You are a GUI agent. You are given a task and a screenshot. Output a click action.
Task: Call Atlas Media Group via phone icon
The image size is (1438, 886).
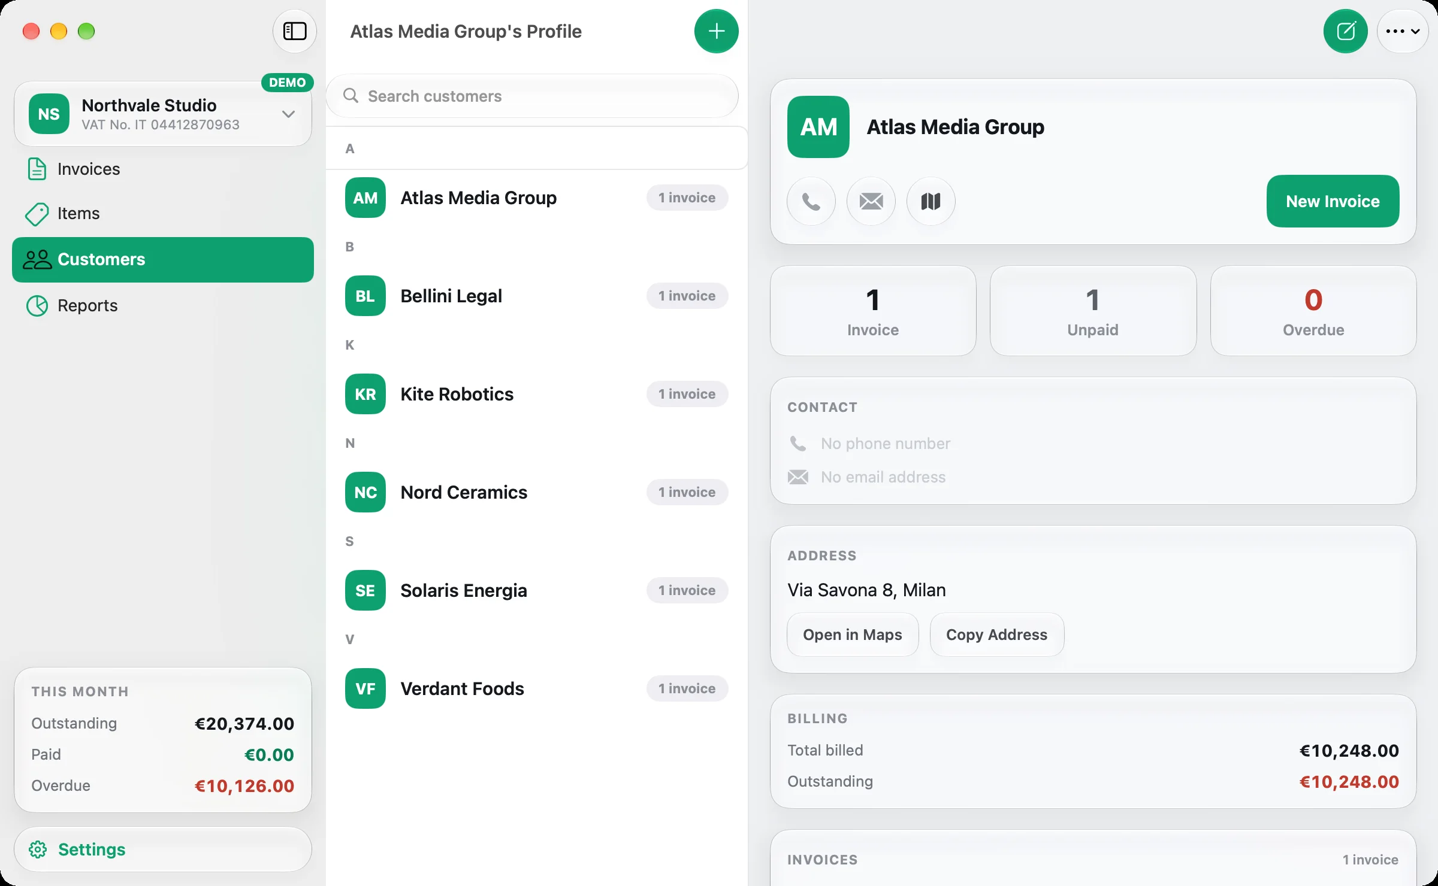pos(811,201)
